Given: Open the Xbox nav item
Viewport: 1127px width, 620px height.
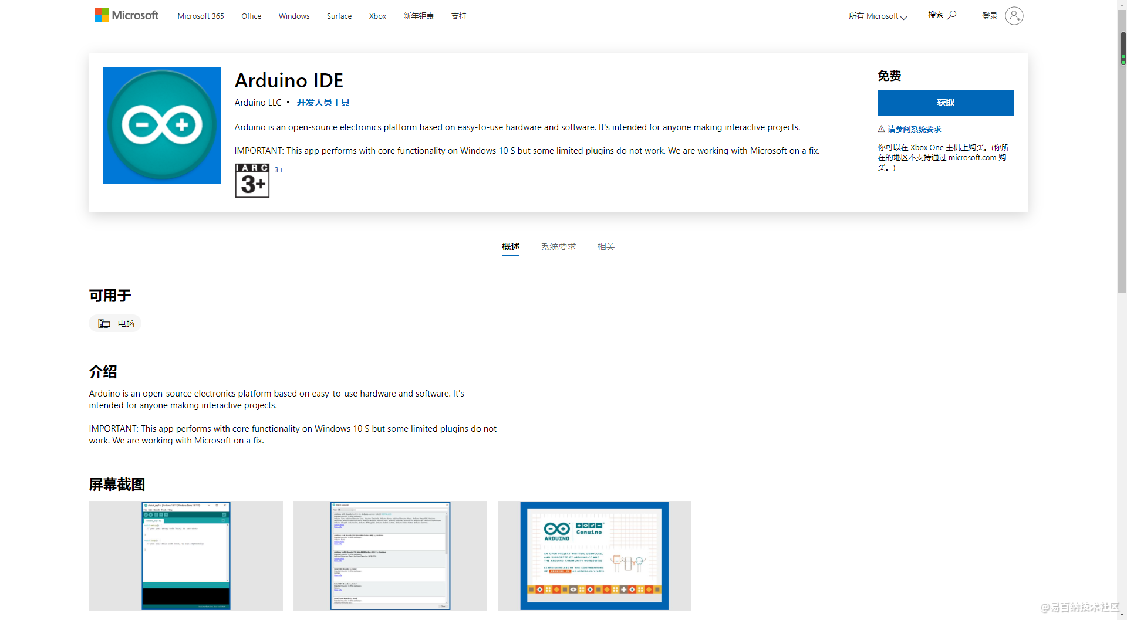Looking at the screenshot, I should pos(377,16).
